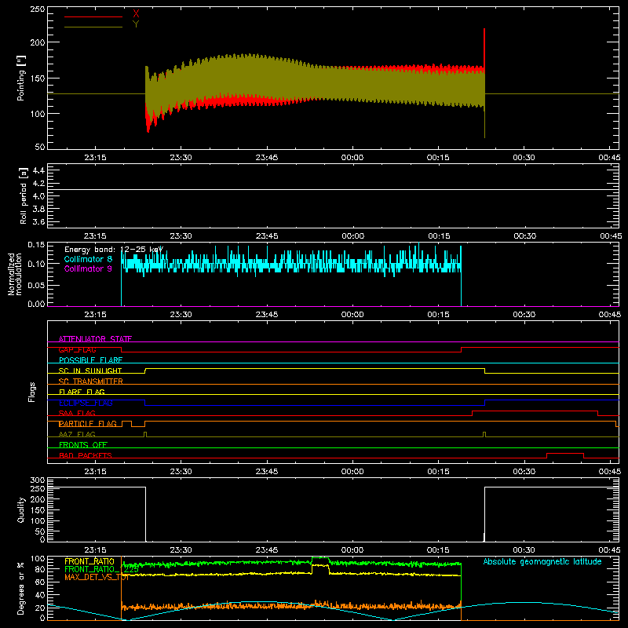Image resolution: width=628 pixels, height=628 pixels.
Task: Click the Collimator 9 legend entry
Action: [x=88, y=268]
